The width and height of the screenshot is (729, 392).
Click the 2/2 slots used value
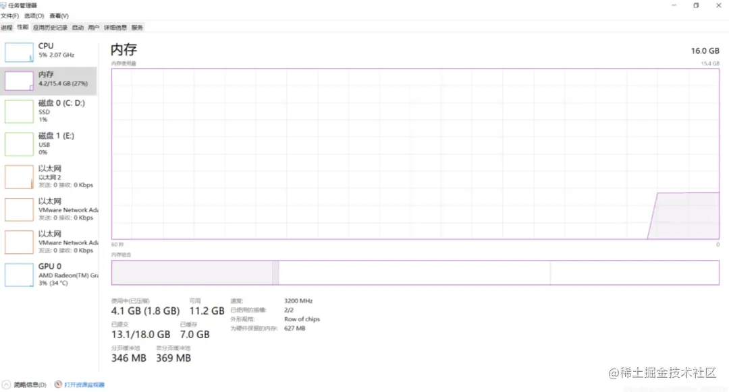289,310
